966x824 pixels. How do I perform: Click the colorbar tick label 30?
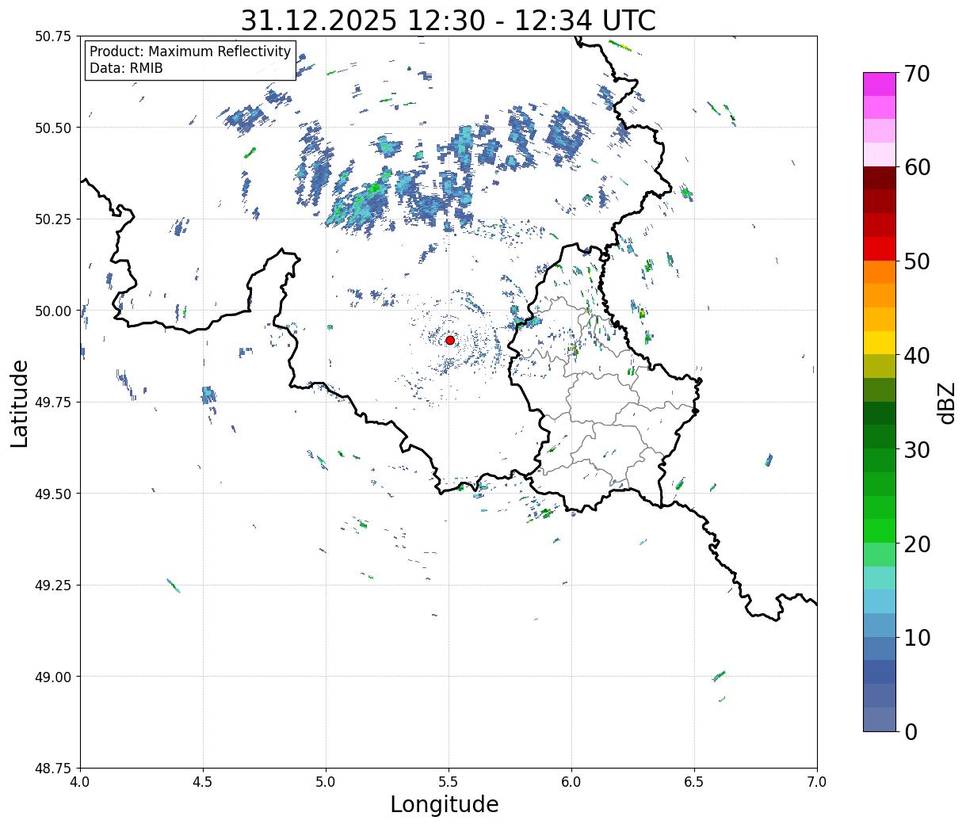(915, 449)
